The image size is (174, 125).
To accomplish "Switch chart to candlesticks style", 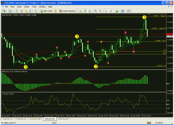I will click(x=85, y=11).
